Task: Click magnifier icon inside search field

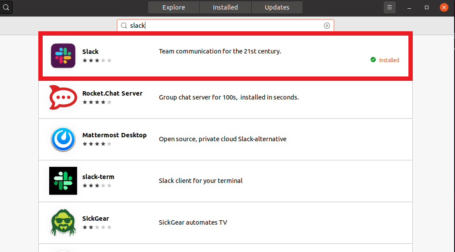Action: click(124, 26)
